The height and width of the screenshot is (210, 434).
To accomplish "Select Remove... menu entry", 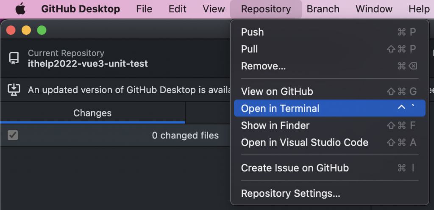I will click(x=263, y=66).
